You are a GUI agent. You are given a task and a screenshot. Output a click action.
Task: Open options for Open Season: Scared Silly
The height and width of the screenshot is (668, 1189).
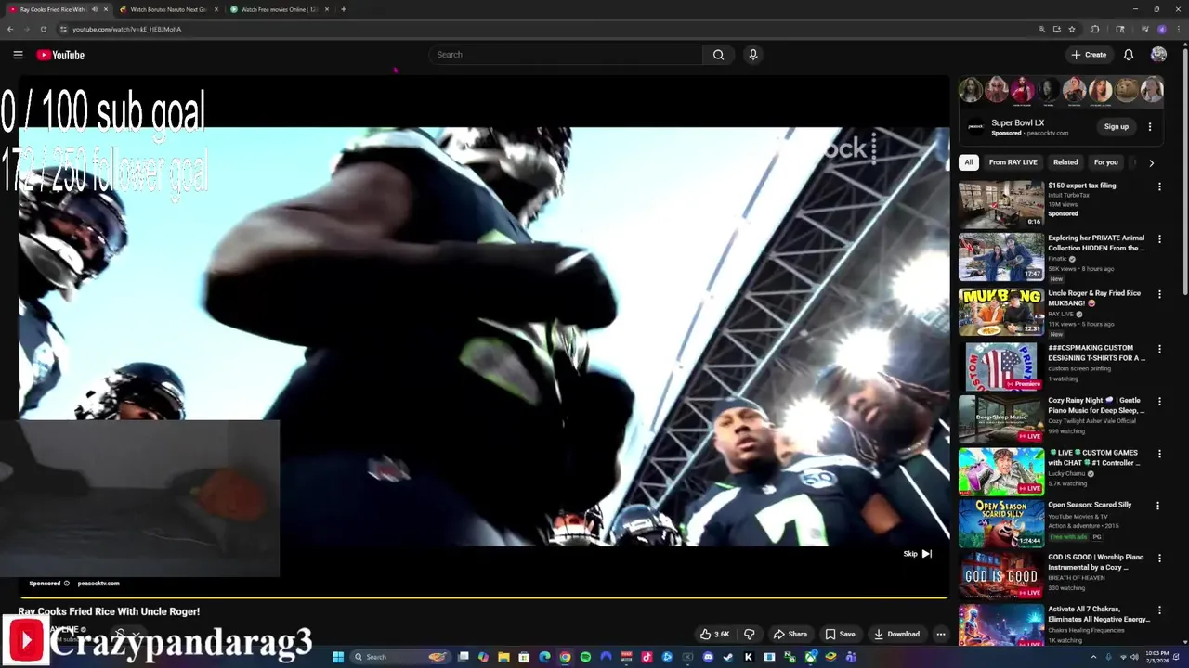pos(1157,506)
